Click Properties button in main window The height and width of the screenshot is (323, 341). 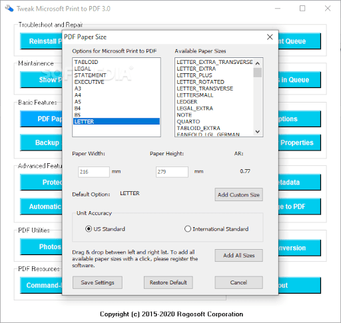point(300,143)
